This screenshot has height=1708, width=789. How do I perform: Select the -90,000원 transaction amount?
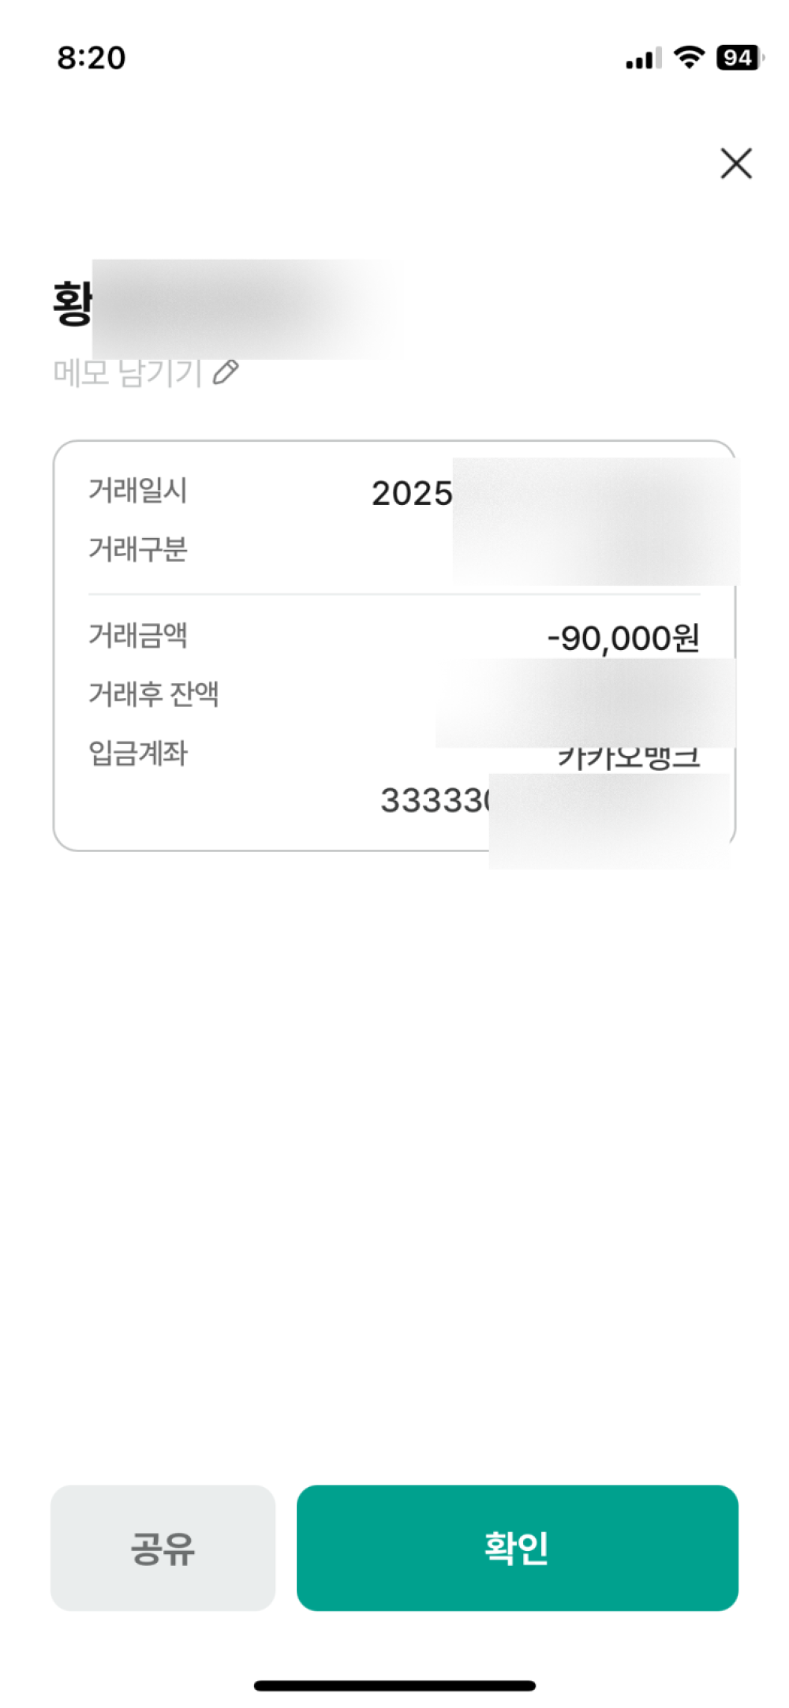click(623, 638)
